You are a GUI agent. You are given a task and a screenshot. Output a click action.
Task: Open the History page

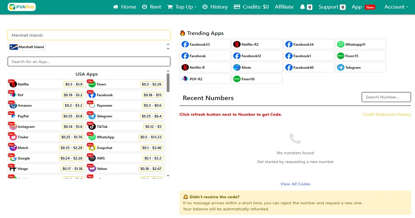click(215, 7)
